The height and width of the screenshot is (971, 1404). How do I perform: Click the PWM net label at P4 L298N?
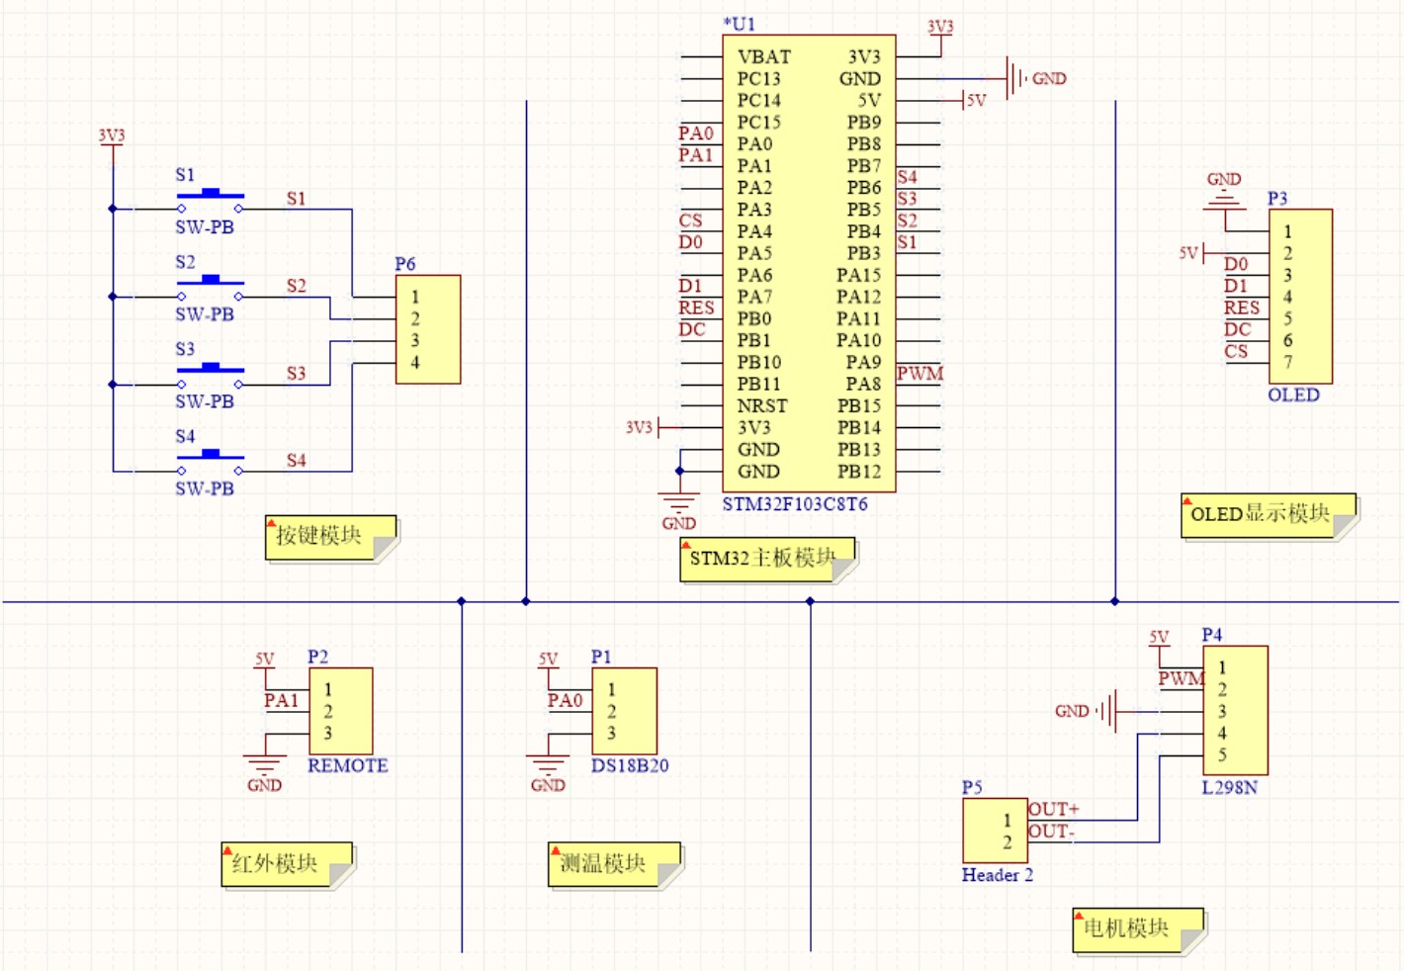pos(1182,678)
